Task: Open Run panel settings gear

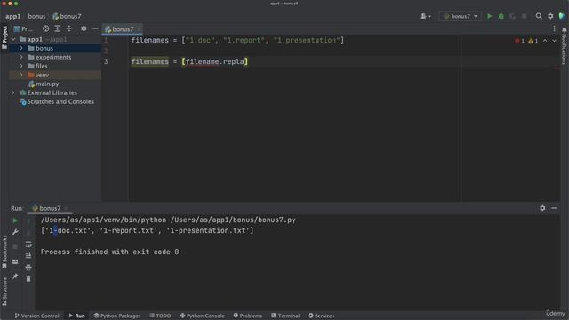Action: [542, 208]
